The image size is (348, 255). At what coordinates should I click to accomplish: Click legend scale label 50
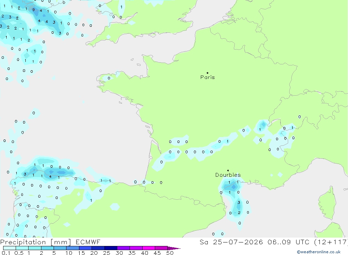(x=170, y=253)
